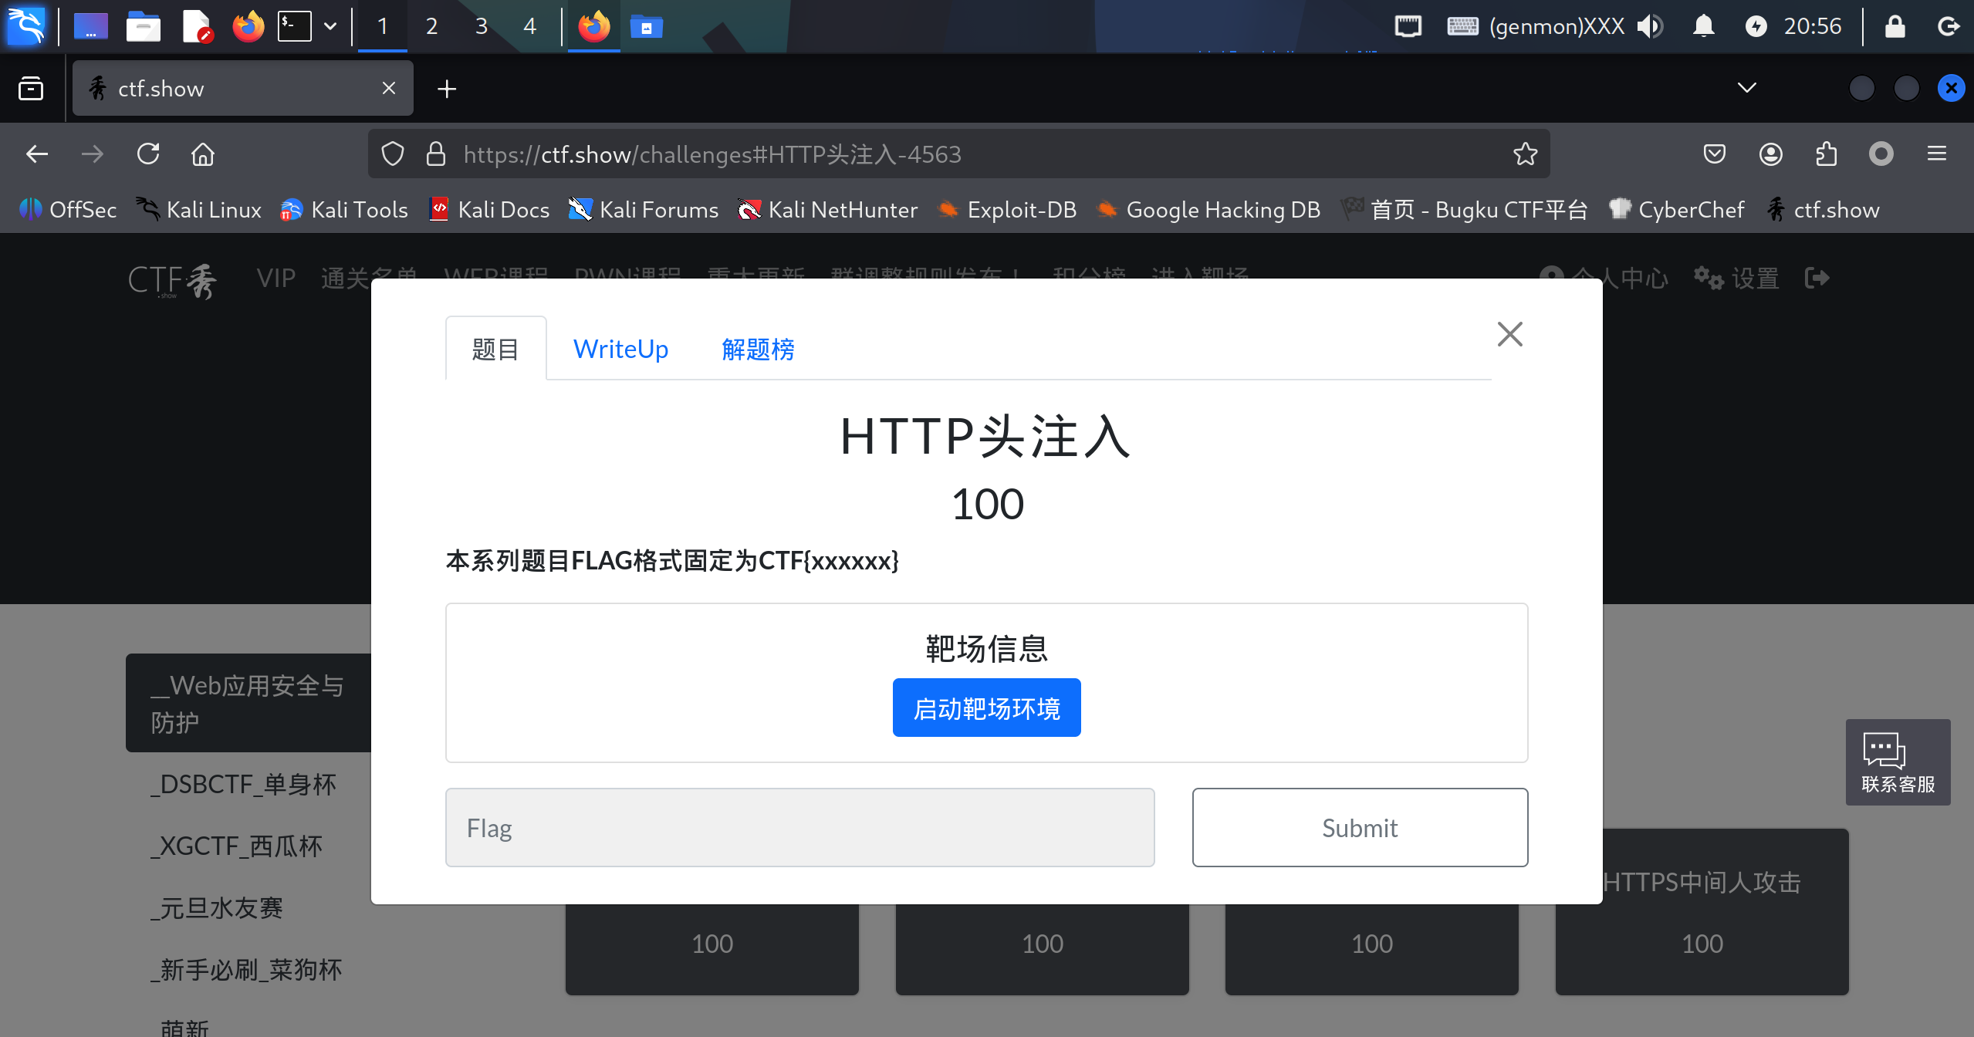Screen dimensions: 1974x1037
Task: Open the Firefox hamburger menu
Action: (1938, 154)
